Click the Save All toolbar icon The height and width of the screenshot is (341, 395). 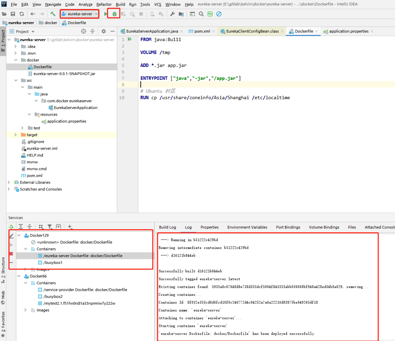pos(13,14)
